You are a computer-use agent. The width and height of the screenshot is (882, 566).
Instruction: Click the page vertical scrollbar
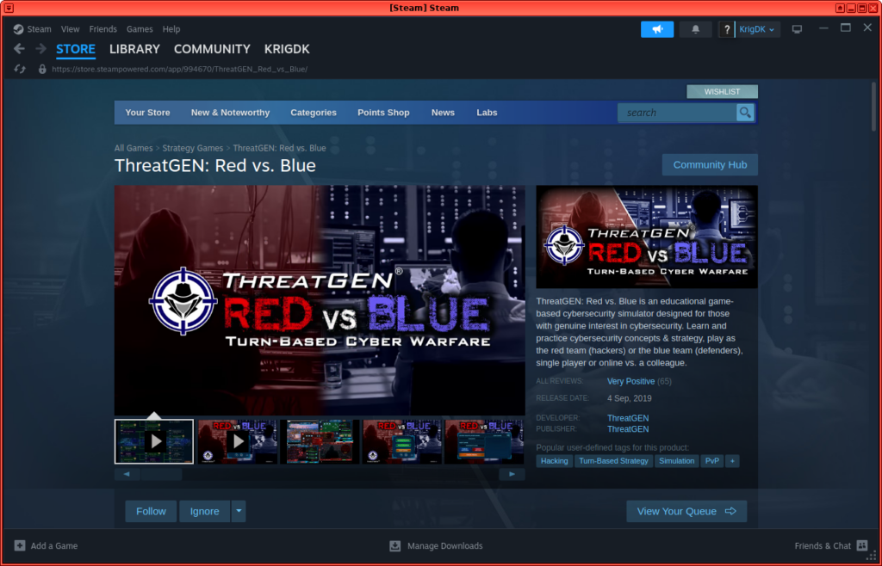873,107
